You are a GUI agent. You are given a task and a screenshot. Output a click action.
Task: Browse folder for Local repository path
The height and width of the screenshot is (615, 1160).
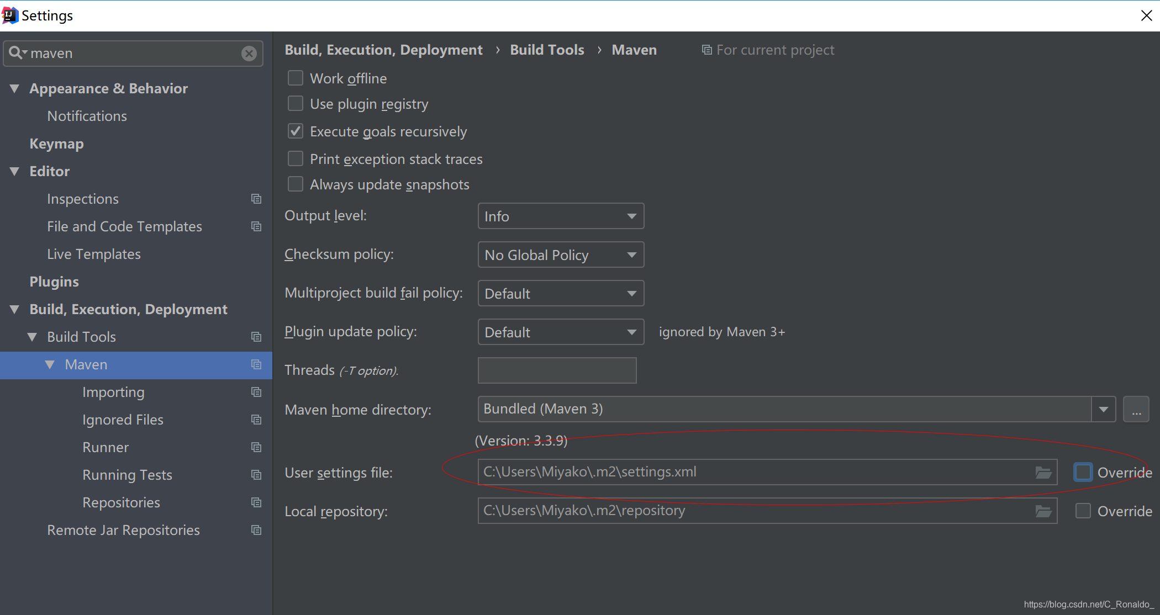(x=1043, y=511)
